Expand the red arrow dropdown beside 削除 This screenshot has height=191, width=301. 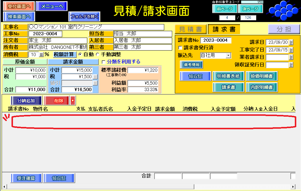pyautogui.click(x=73, y=100)
